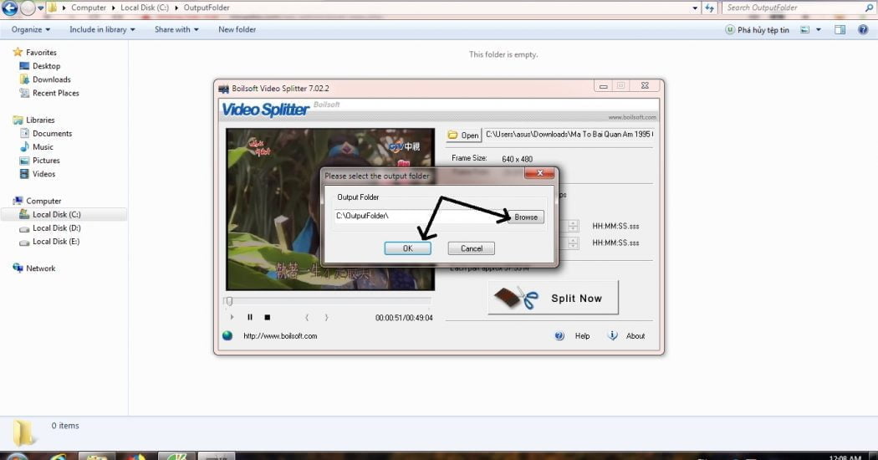Open a video file with Open button
Image resolution: width=878 pixels, height=460 pixels.
coord(463,135)
